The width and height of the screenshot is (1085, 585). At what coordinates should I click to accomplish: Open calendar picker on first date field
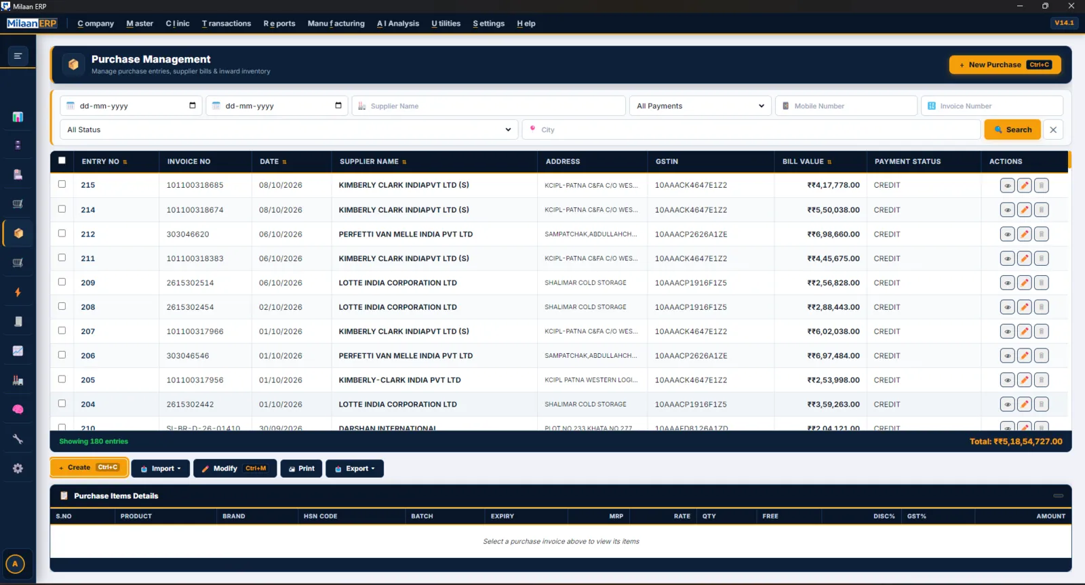[193, 106]
